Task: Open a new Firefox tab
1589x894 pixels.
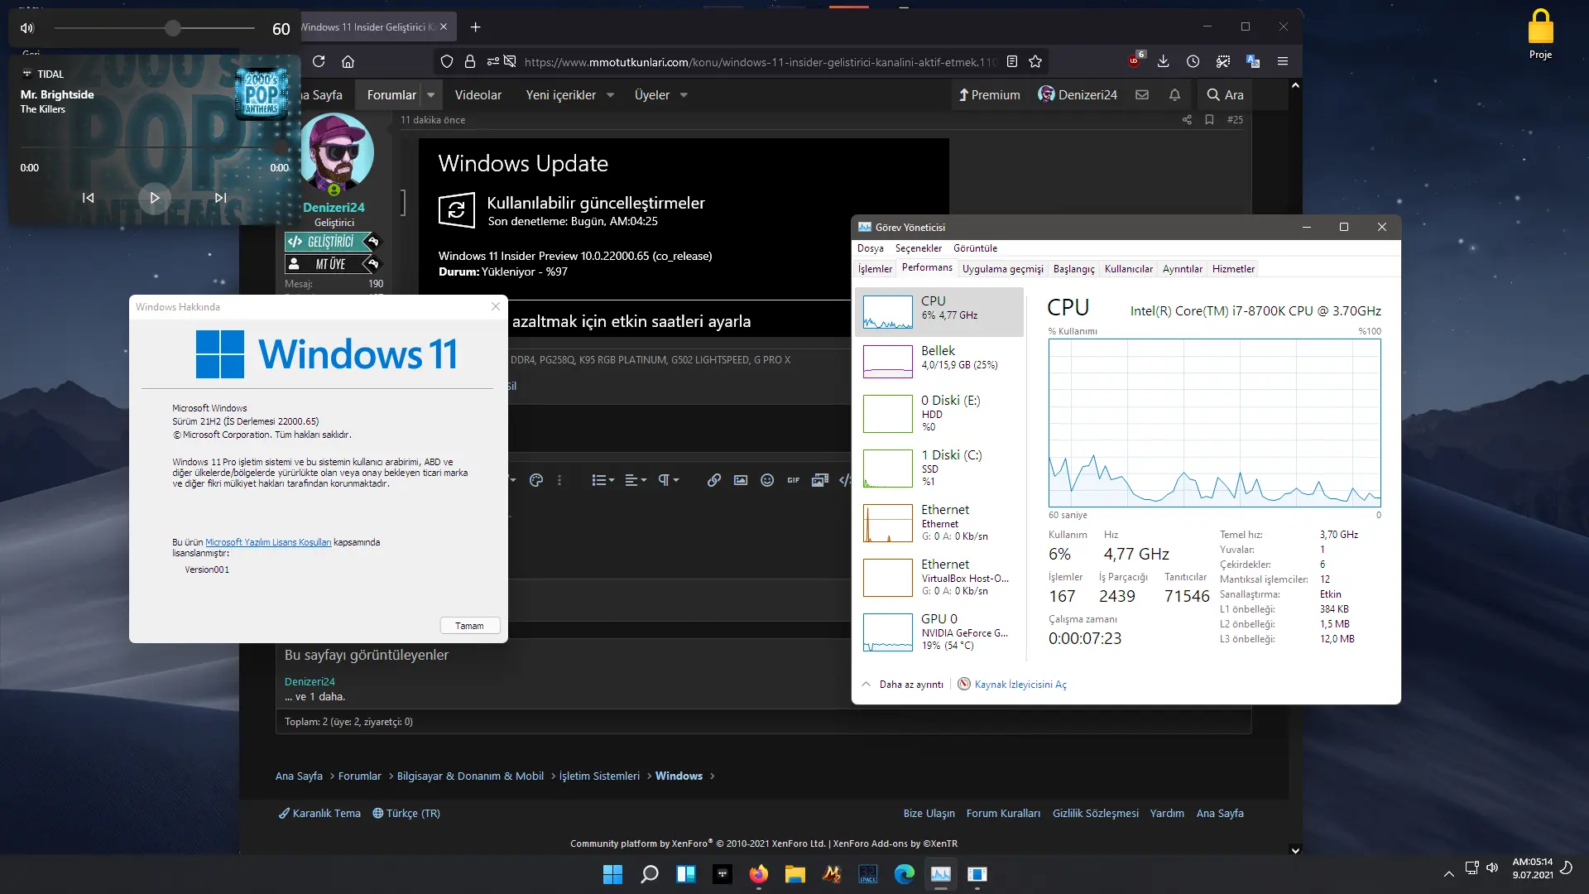Action: (476, 27)
